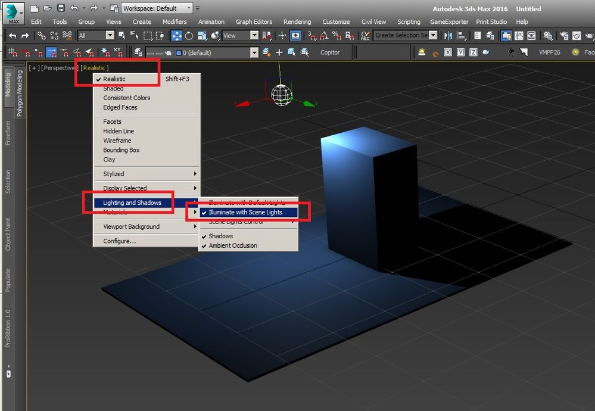Choose Wireframe from the shading menu
The image size is (595, 411).
117,141
